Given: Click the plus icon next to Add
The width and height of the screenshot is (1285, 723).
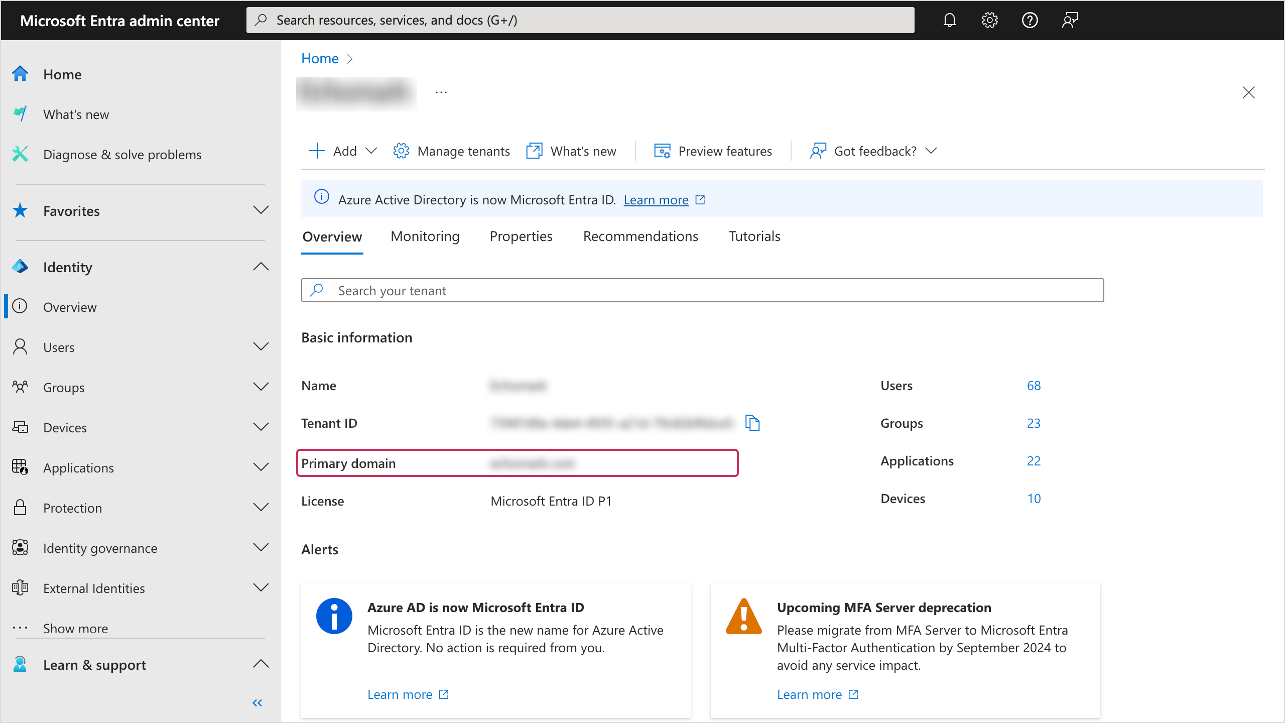Looking at the screenshot, I should pyautogui.click(x=317, y=151).
